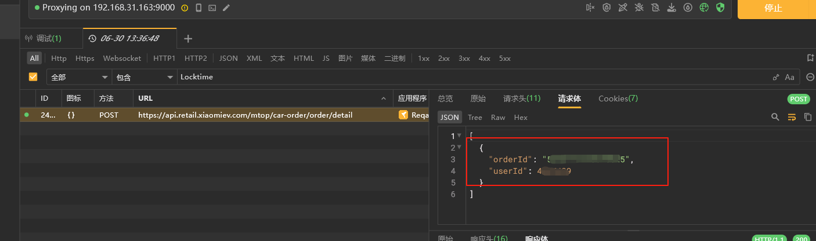816x241 pixels.
Task: Open the mobile device connection icon
Action: pos(198,8)
